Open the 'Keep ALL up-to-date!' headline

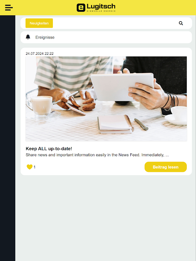click(49, 148)
